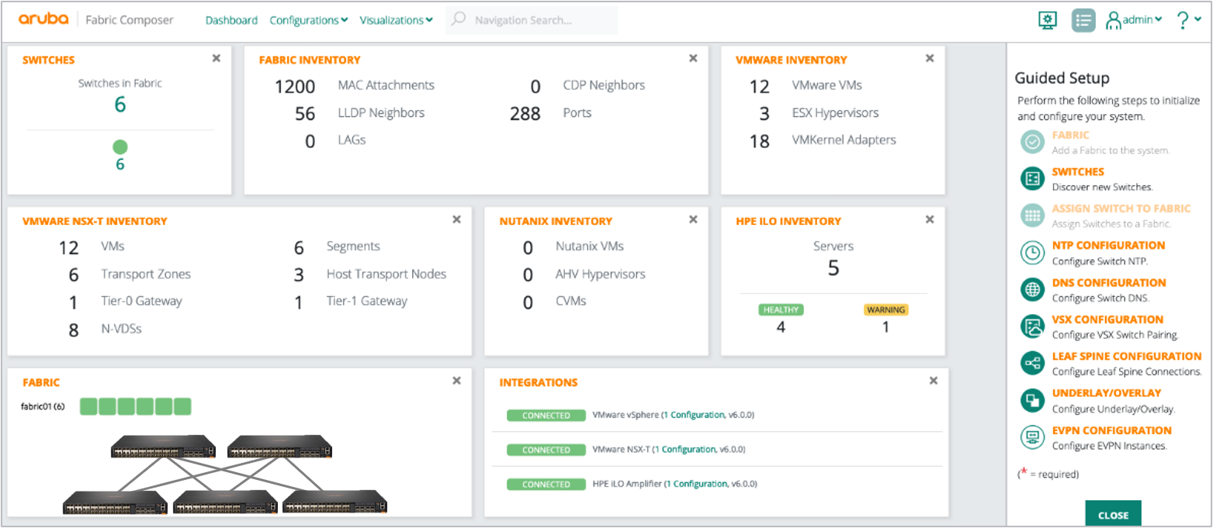This screenshot has width=1213, height=528.
Task: Click the 1200 MAC Attachments count
Action: [295, 86]
